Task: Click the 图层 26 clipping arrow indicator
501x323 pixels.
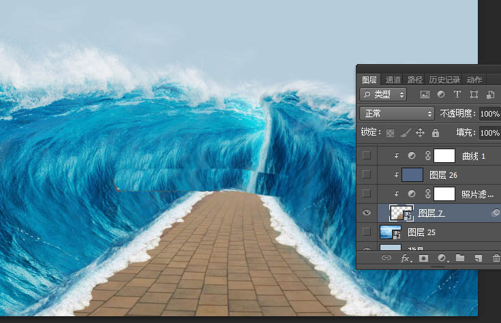Action: tap(397, 174)
